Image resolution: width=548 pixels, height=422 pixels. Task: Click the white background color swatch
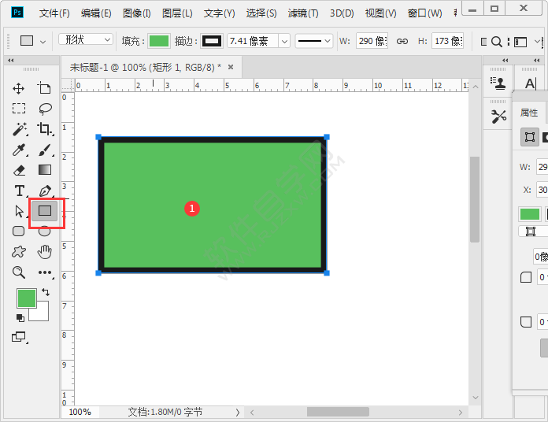coord(43,313)
